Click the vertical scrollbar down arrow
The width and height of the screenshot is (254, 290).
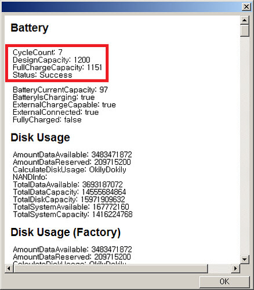(245, 259)
